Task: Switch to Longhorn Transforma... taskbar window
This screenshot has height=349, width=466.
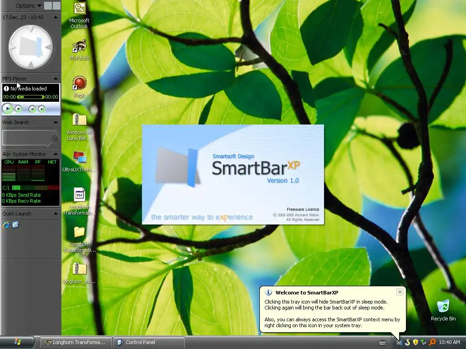Action: pyautogui.click(x=76, y=343)
